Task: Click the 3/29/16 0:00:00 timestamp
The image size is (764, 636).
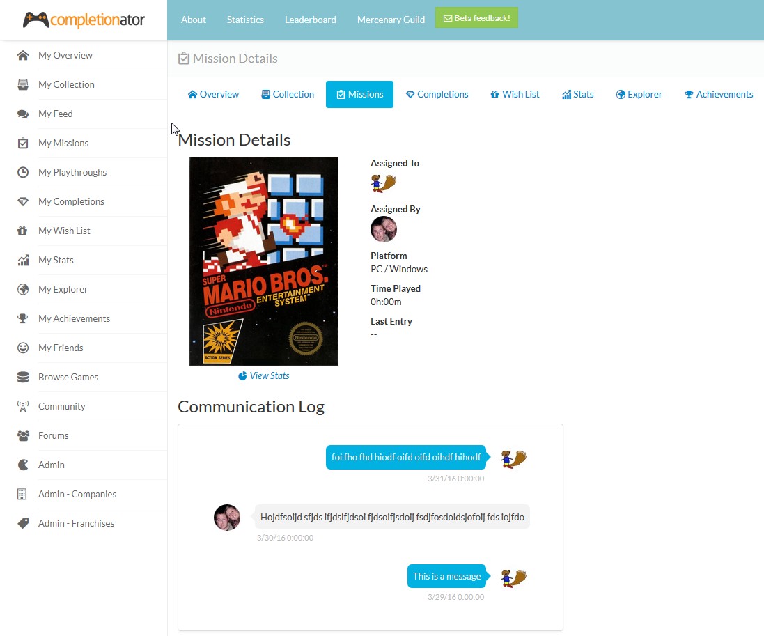Action: [x=456, y=597]
